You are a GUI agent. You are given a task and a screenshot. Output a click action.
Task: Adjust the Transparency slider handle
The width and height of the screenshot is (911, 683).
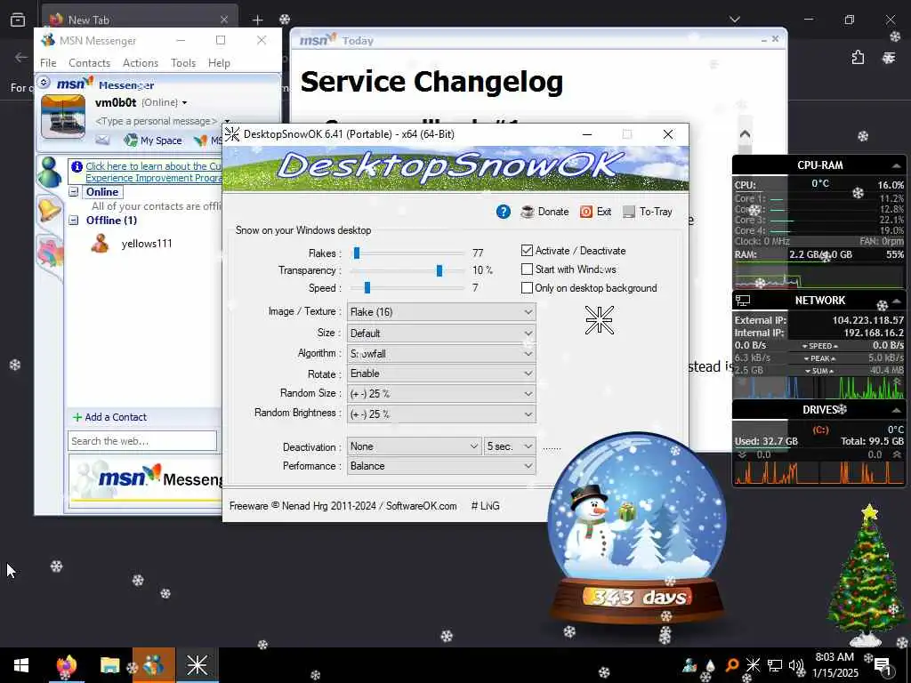click(439, 270)
